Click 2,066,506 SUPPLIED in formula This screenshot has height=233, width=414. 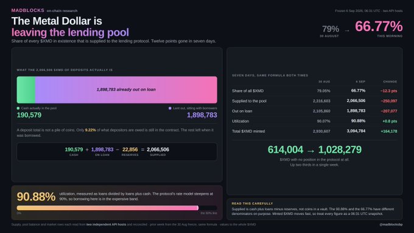coord(158,151)
